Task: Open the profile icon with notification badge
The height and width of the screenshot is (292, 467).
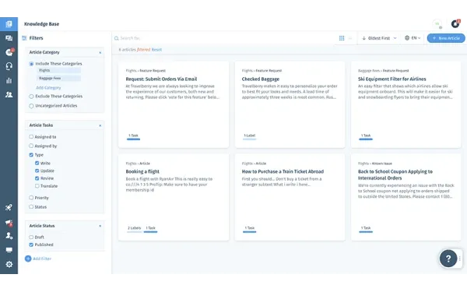Action: click(x=455, y=23)
